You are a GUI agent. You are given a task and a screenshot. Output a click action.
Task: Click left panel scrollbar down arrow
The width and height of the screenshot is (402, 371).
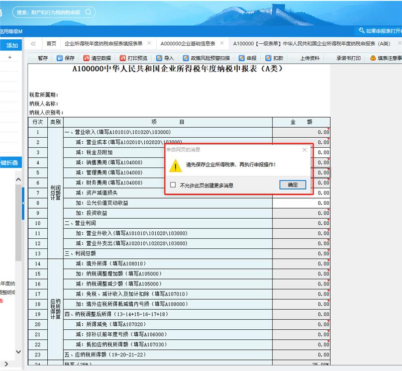[x=18, y=351]
